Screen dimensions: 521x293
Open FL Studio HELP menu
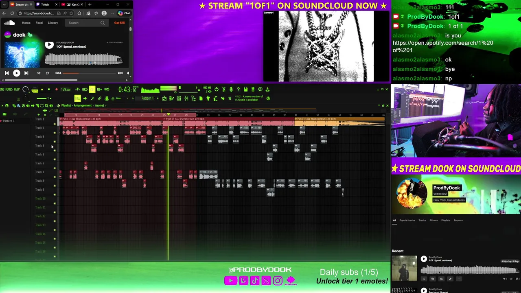pyautogui.click(x=17, y=90)
